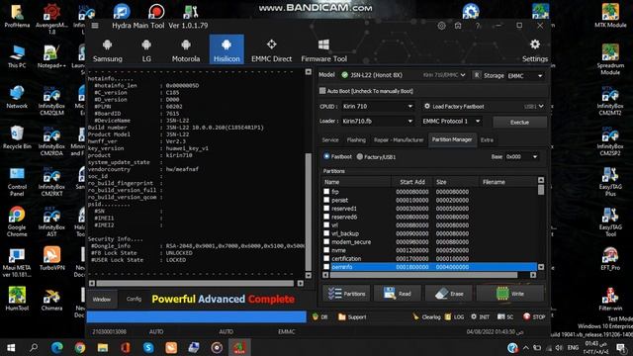Open TurboVPN desktop shortcut
The height and width of the screenshot is (356, 633).
pos(52,258)
